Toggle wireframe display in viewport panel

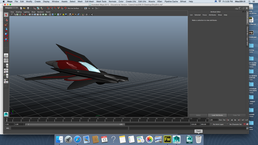50,14
